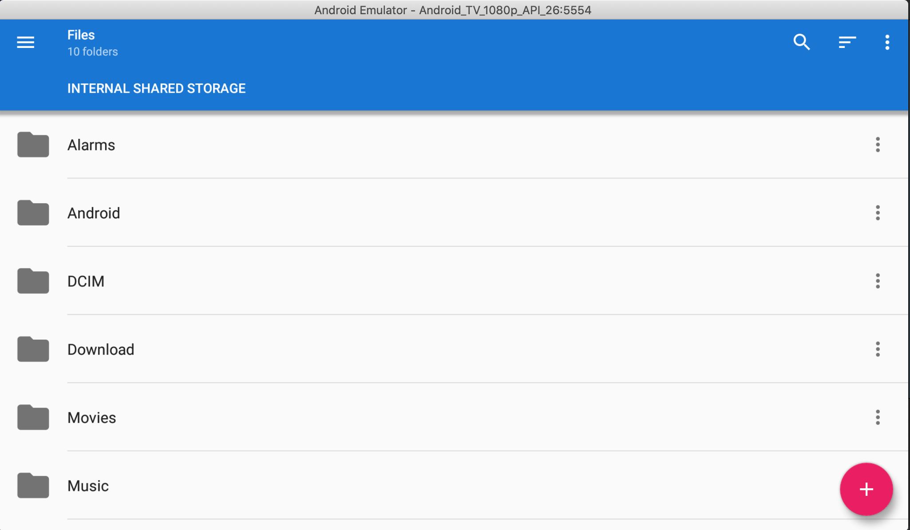Viewport: 910px width, 530px height.
Task: Open the sort options icon
Action: point(847,42)
